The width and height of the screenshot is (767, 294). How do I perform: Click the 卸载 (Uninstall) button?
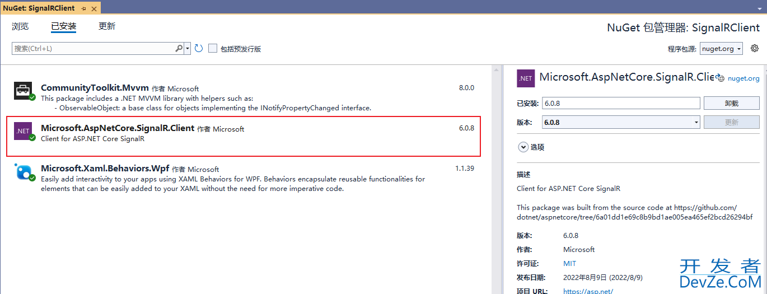pos(731,103)
